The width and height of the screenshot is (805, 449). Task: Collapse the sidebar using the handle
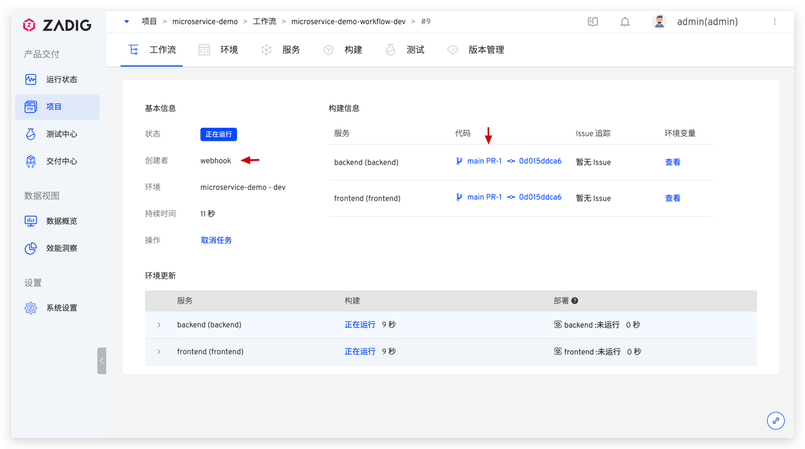tap(102, 361)
